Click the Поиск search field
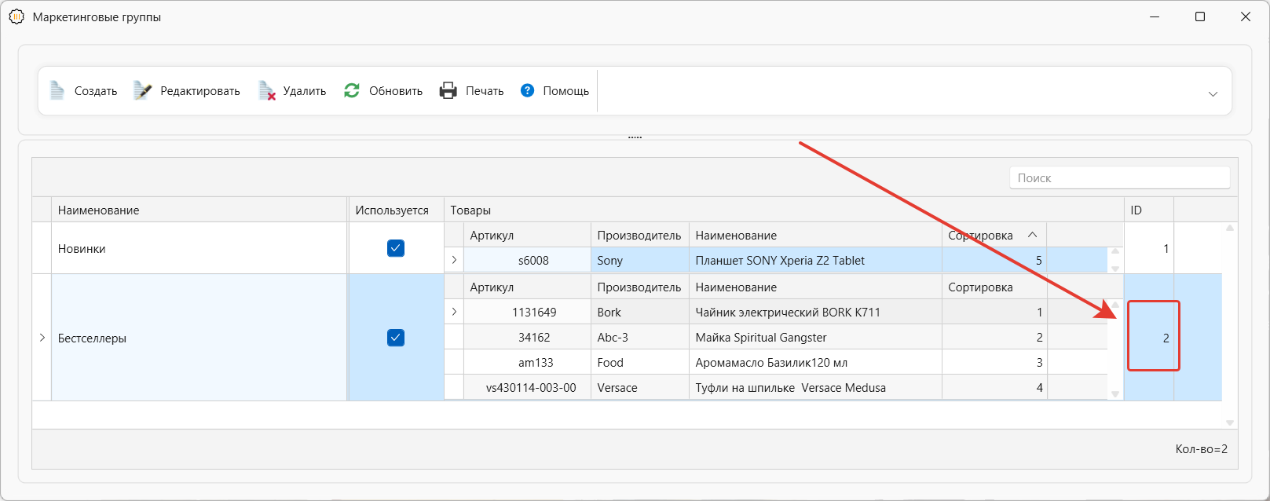 (x=1119, y=178)
